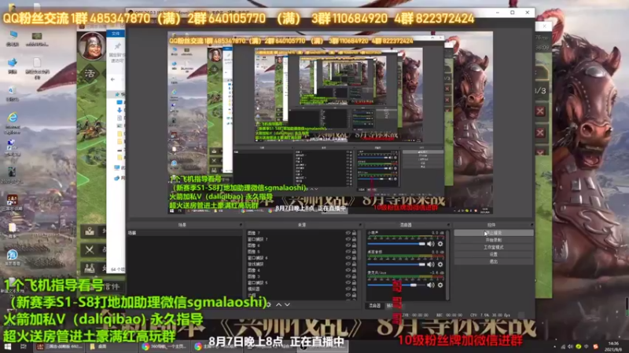Open 麦克风/Aux channel gear settings
Screen dimensions: 629x353
(440, 285)
